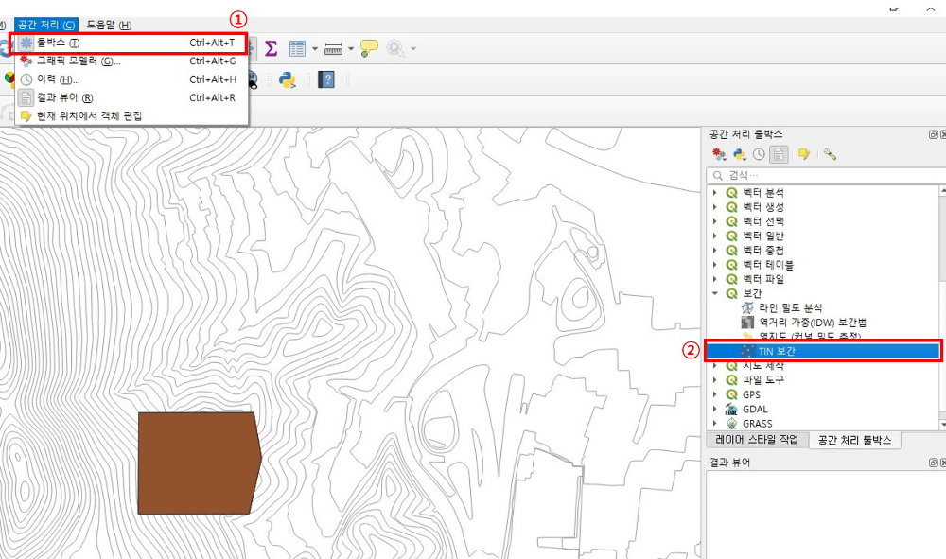Click the 결과 뷰어 panel title
The image size is (946, 559).
pos(729,463)
